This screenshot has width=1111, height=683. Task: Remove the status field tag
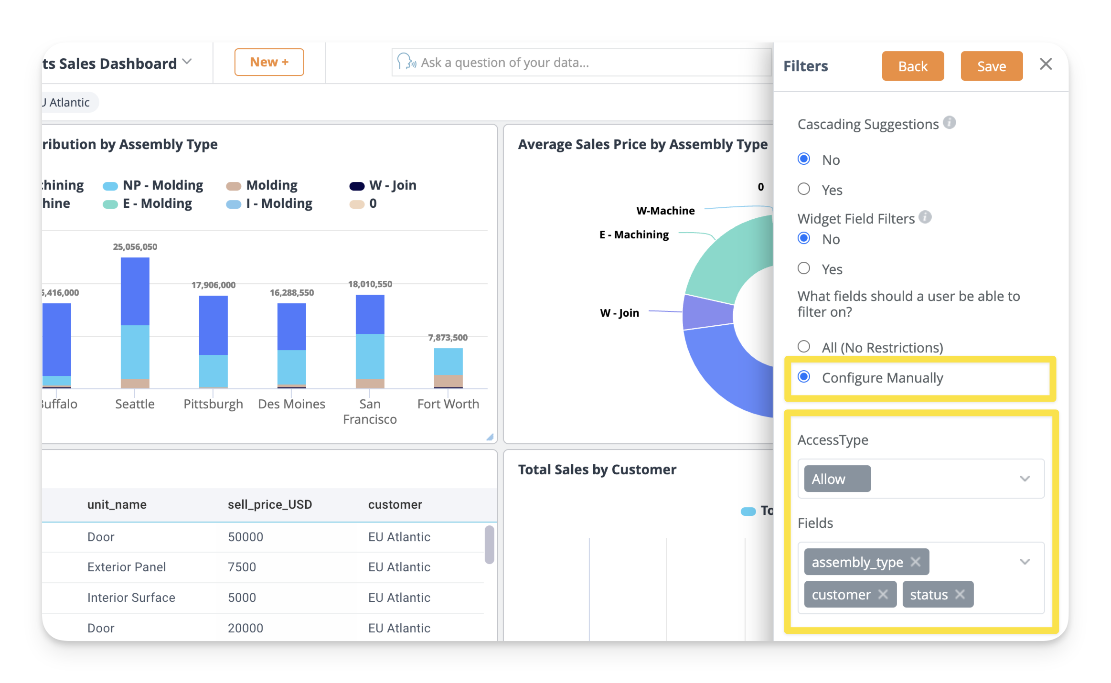coord(960,594)
